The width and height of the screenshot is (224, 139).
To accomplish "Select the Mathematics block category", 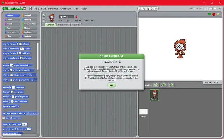I will 30,24.
